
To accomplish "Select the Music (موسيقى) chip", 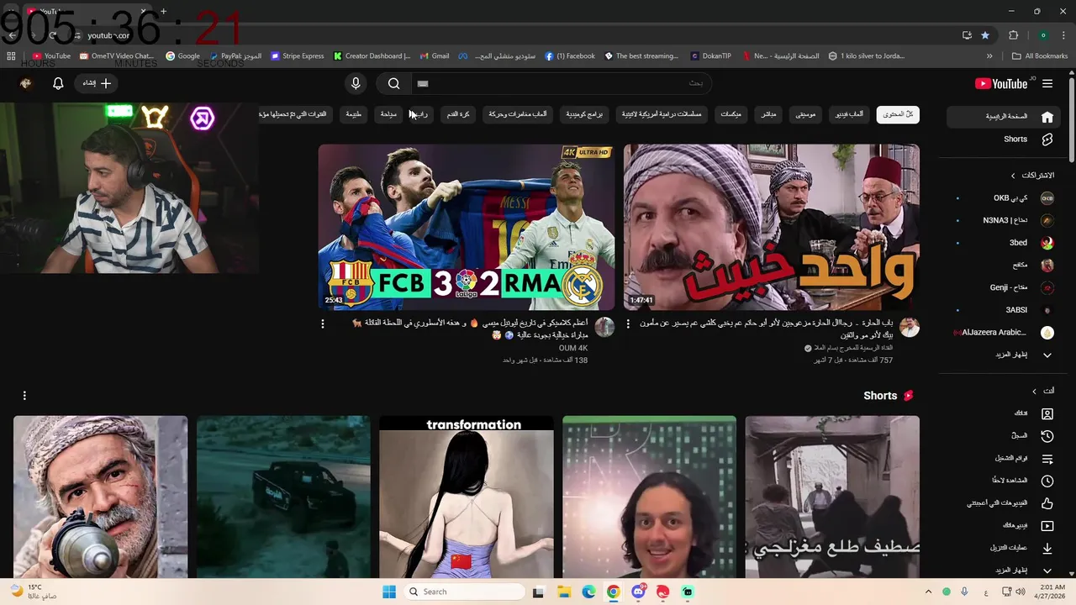I will [806, 114].
